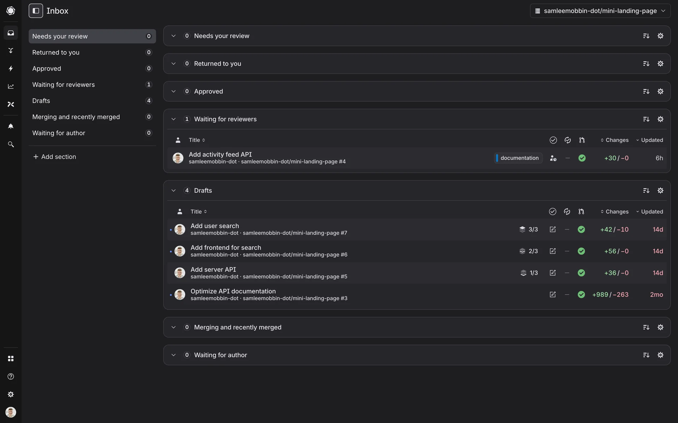
Task: Click sort icon for Waiting for reviewers
Action: (x=646, y=119)
